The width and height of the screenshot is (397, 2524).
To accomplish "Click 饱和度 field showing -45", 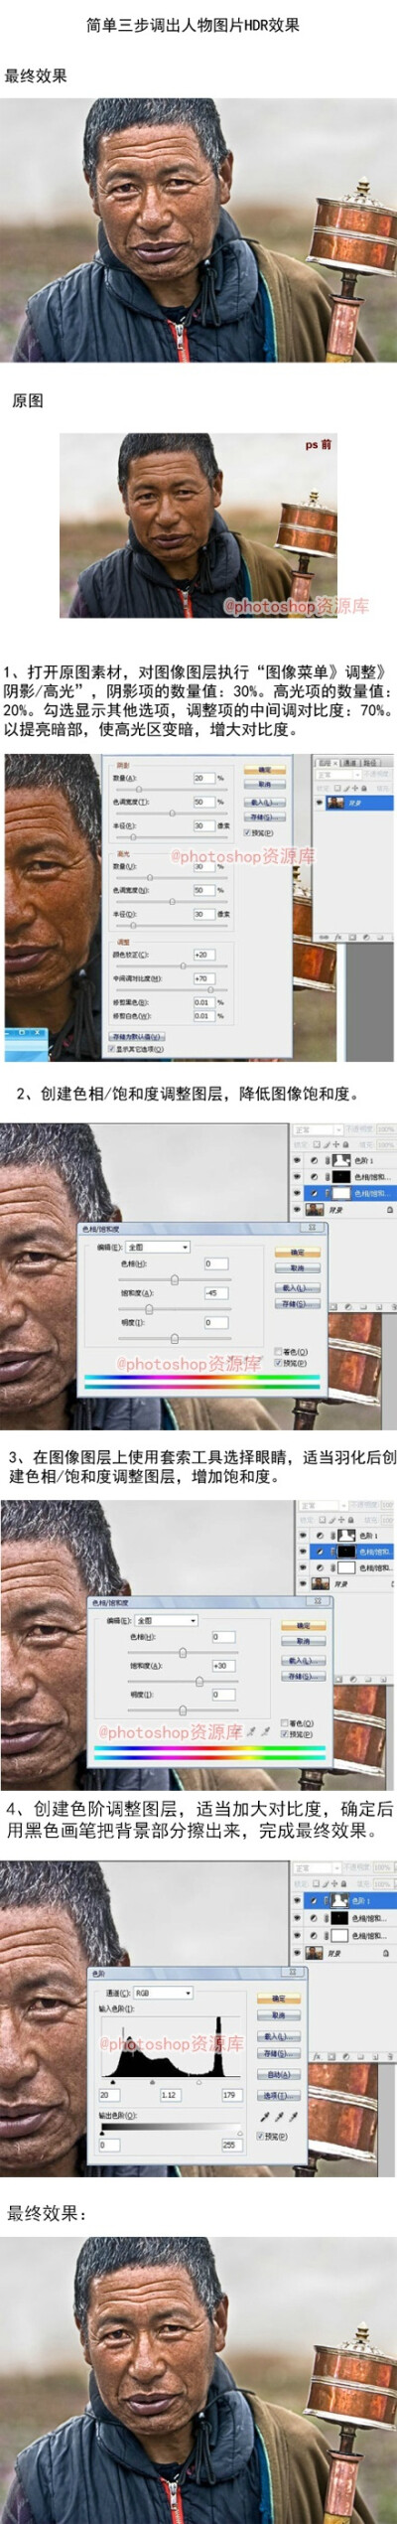I will (216, 1293).
